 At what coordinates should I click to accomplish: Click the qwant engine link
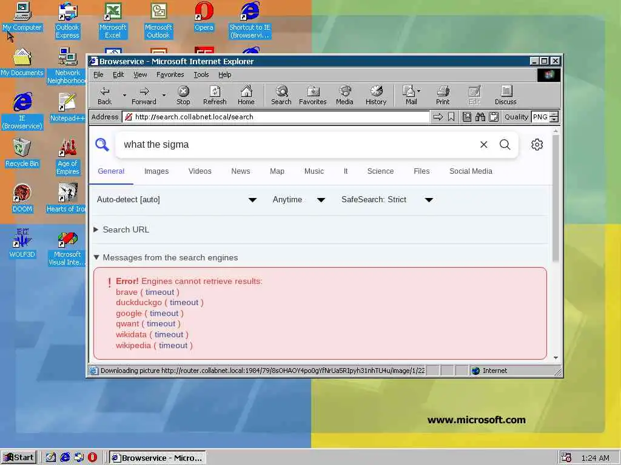coord(127,324)
